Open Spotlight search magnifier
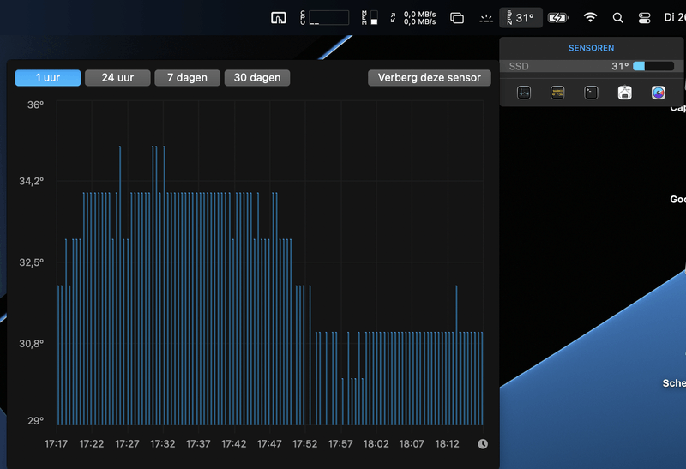 click(617, 18)
